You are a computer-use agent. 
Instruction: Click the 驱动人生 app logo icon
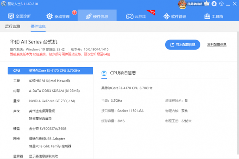4,4
